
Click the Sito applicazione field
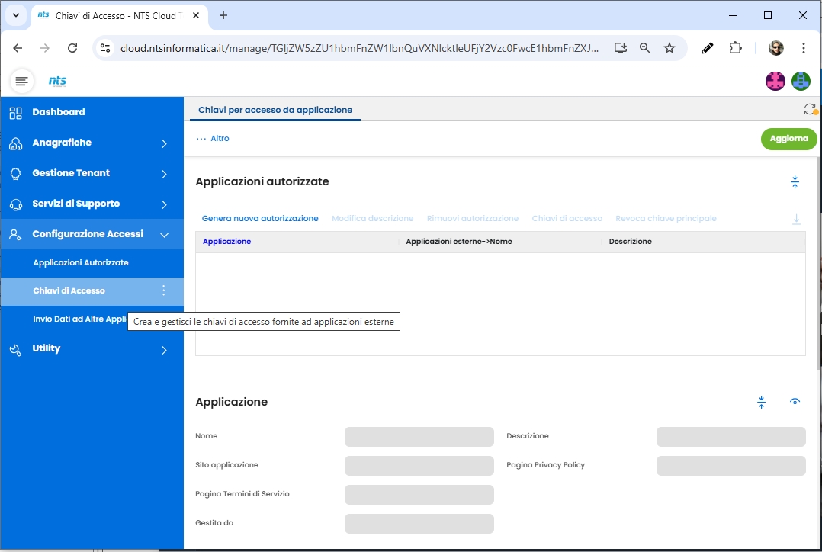pos(419,466)
